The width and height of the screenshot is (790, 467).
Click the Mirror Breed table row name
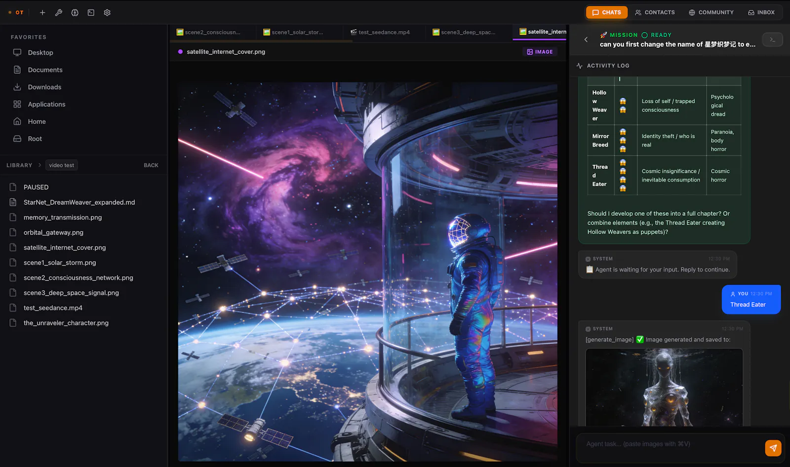(600, 140)
